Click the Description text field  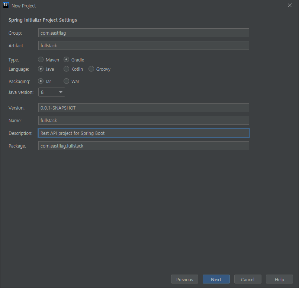[144, 133]
